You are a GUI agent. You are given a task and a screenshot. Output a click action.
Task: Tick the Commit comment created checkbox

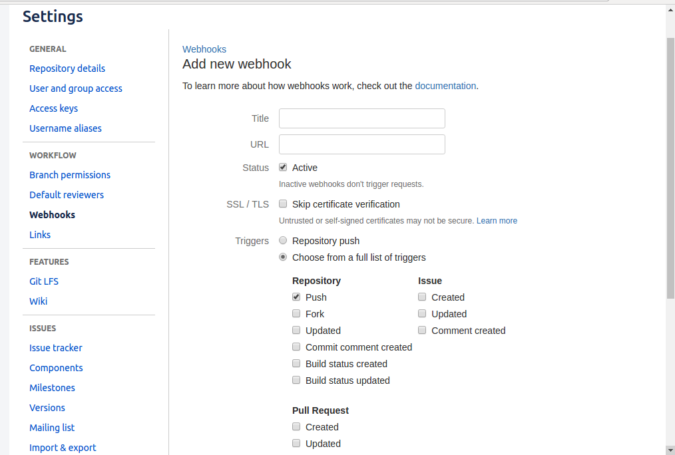[296, 347]
